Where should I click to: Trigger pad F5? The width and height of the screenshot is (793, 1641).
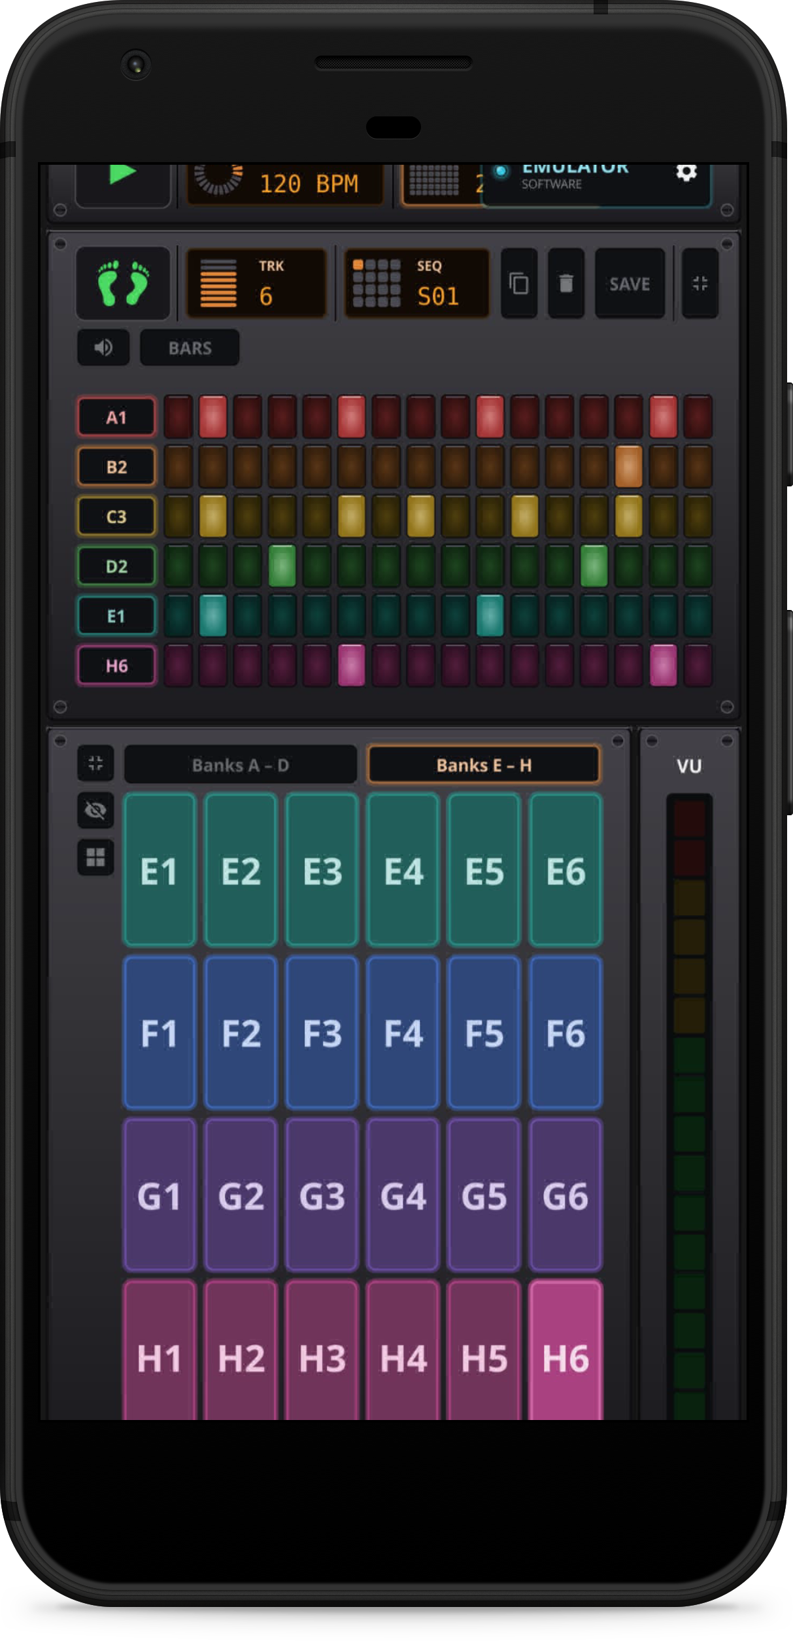484,1032
